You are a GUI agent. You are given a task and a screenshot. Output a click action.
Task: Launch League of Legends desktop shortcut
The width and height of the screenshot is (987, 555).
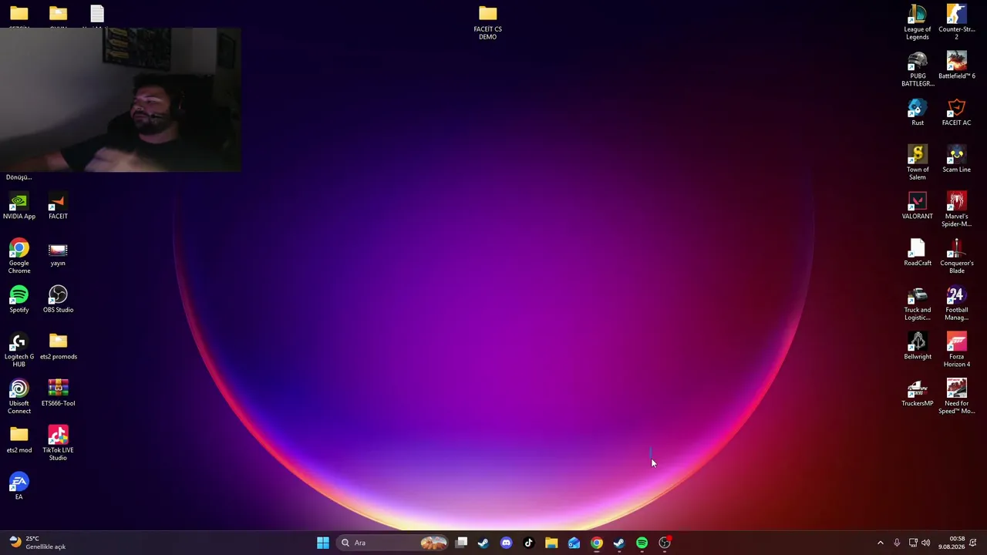917,22
